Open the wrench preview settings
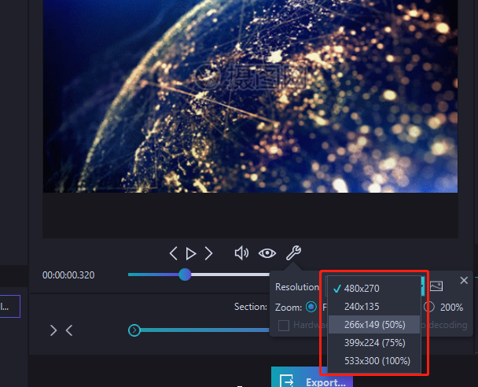The image size is (478, 387). (x=293, y=252)
